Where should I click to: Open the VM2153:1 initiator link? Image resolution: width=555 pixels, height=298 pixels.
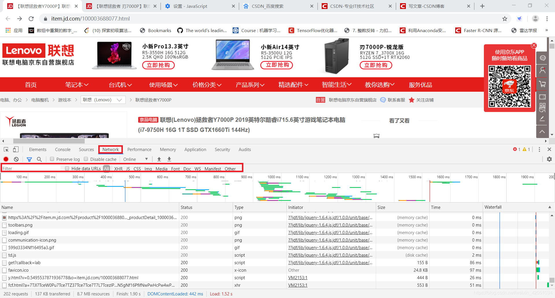[x=298, y=277]
